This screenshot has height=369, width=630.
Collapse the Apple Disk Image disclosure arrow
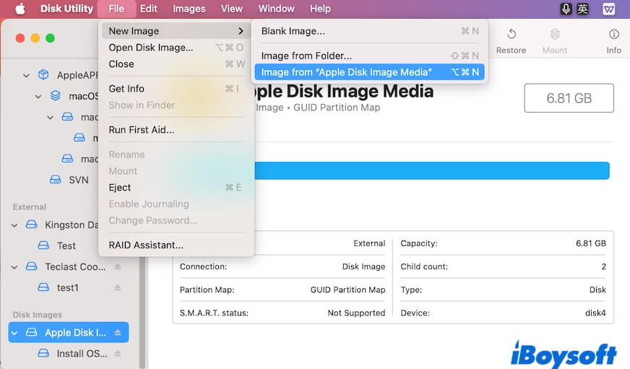point(15,333)
